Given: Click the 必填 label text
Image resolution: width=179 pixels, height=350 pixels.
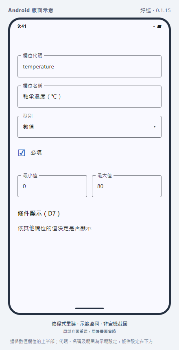Looking at the screenshot, I should coord(36,153).
